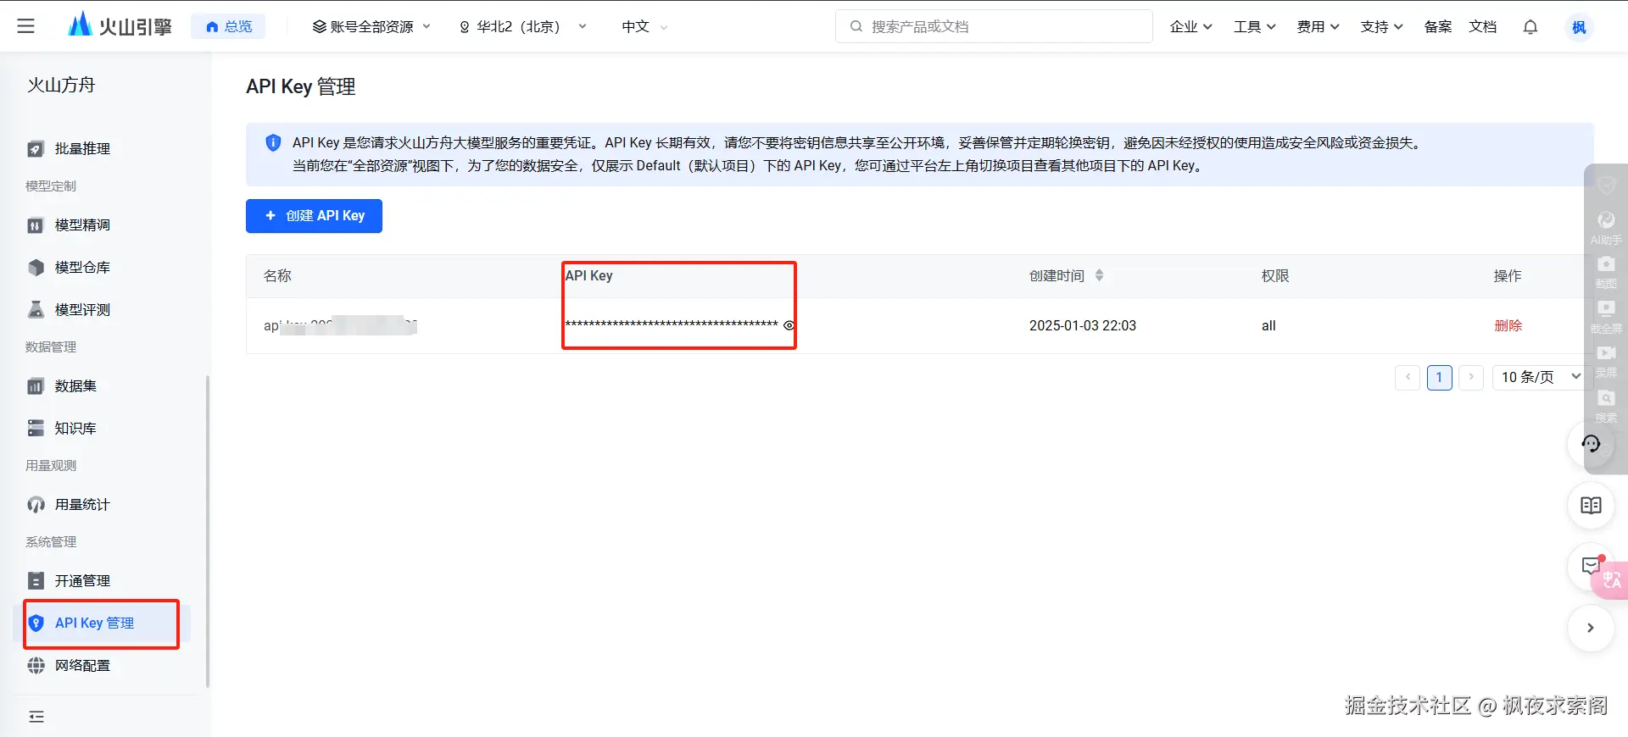Screen dimensions: 1628x737
Task: Click the 截图 screenshot floating tool
Action: (1606, 273)
